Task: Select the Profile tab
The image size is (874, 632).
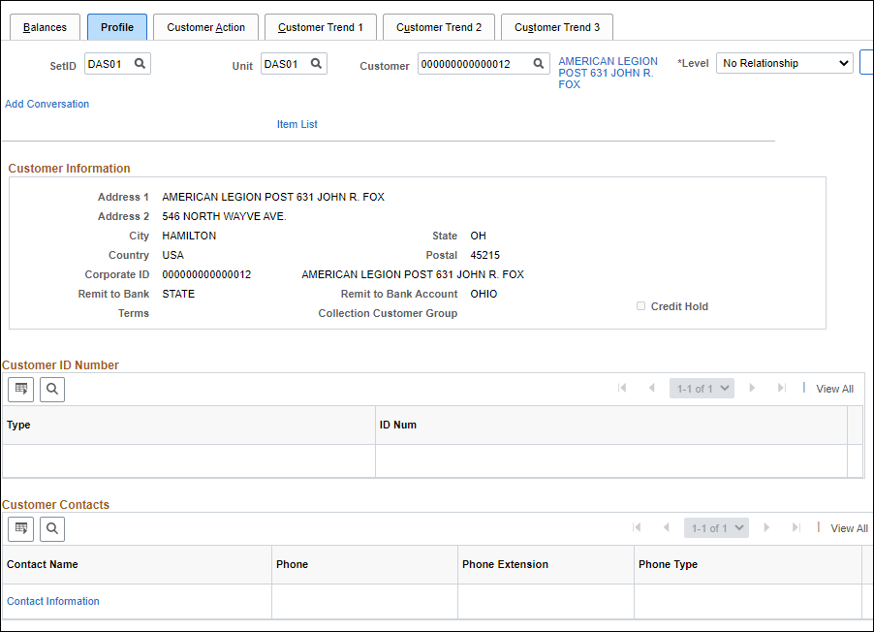Action: [x=117, y=27]
